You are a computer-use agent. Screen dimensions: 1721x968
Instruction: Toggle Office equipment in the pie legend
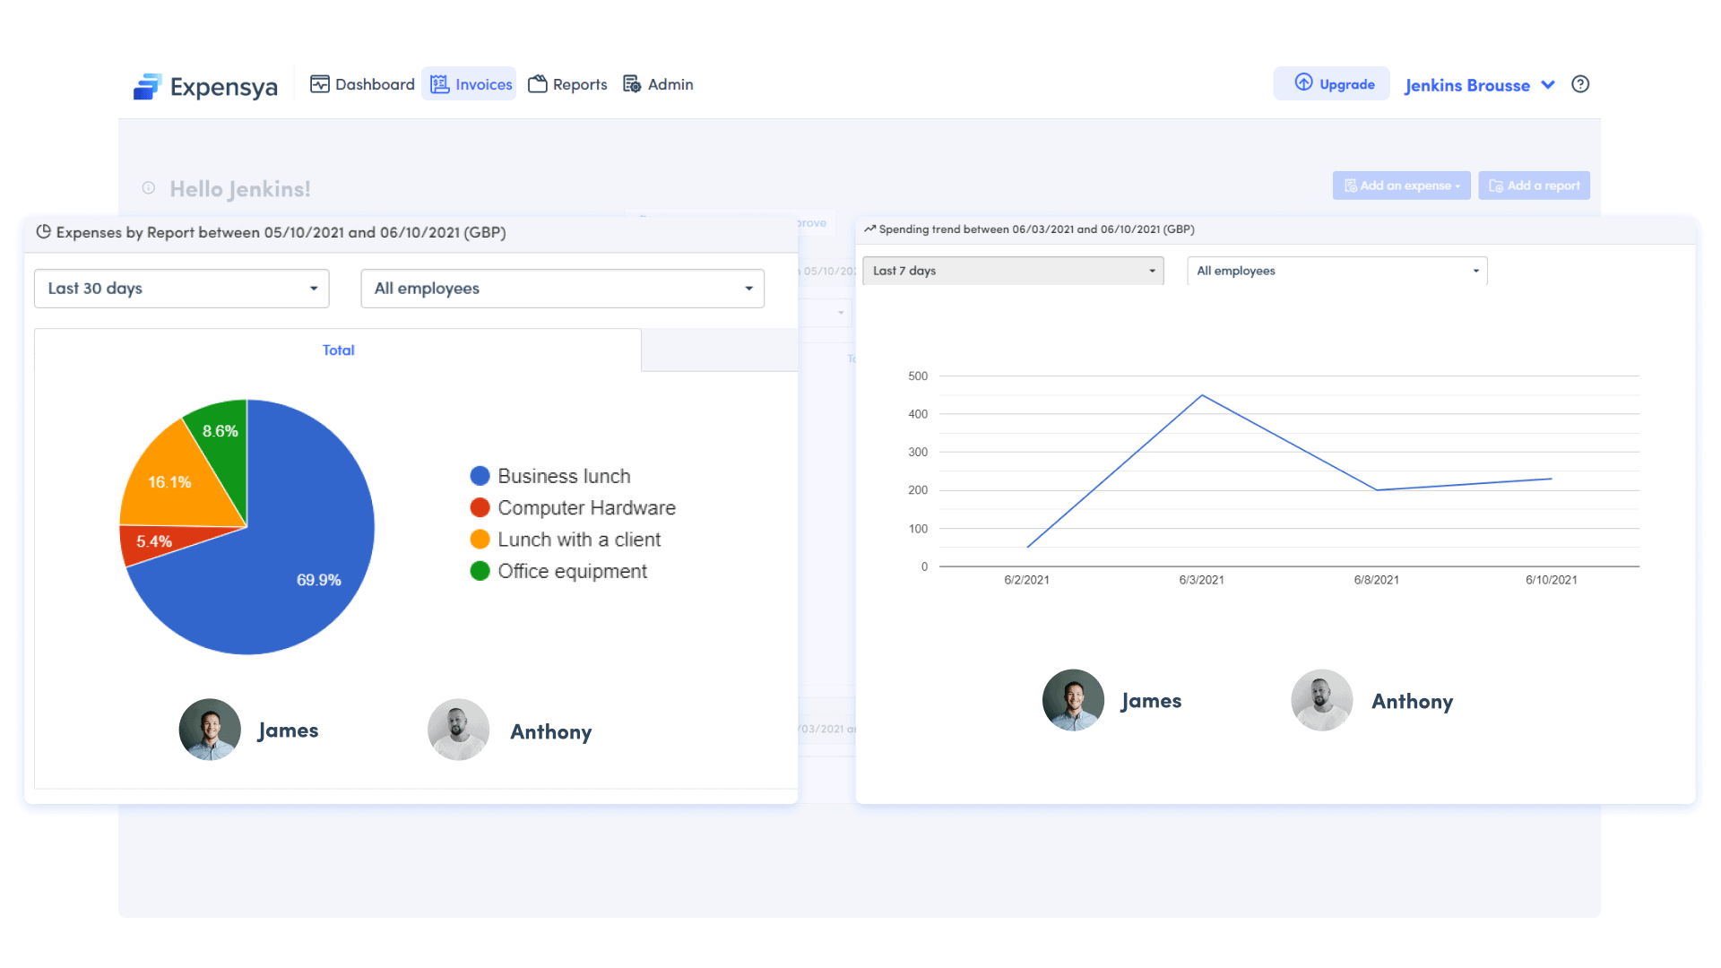[480, 571]
